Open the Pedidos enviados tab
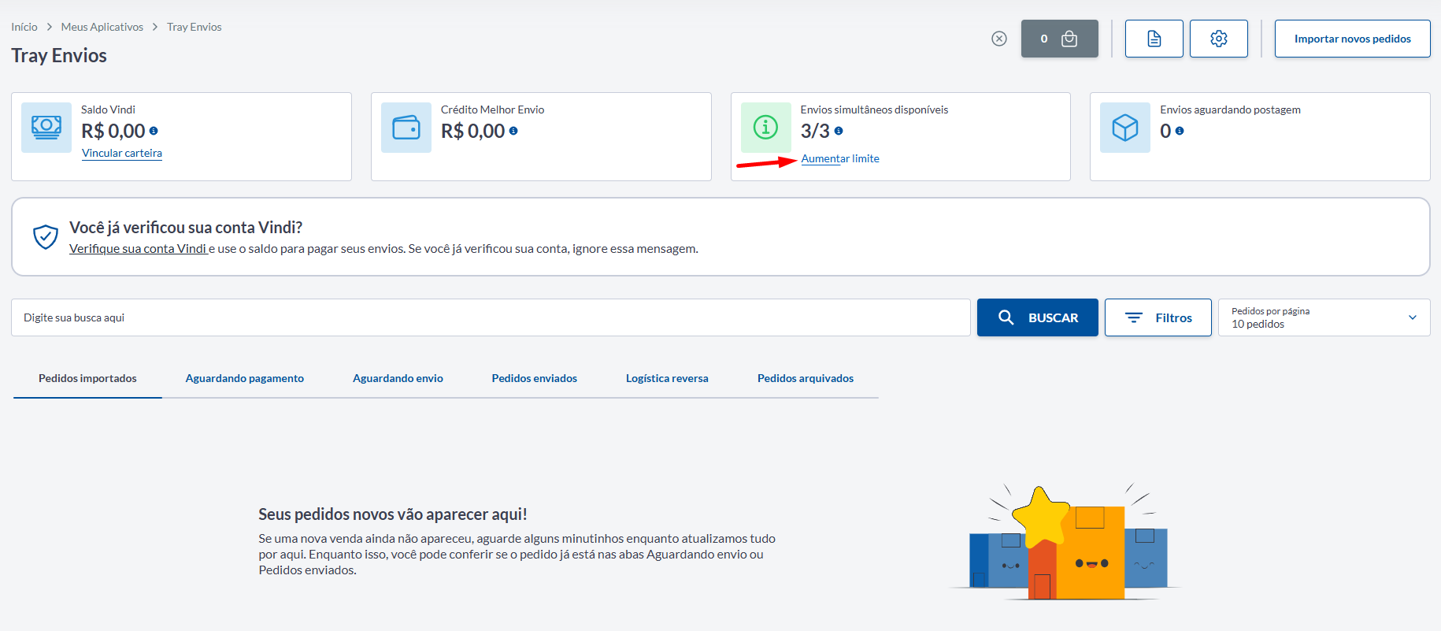Image resolution: width=1441 pixels, height=631 pixels. point(535,379)
